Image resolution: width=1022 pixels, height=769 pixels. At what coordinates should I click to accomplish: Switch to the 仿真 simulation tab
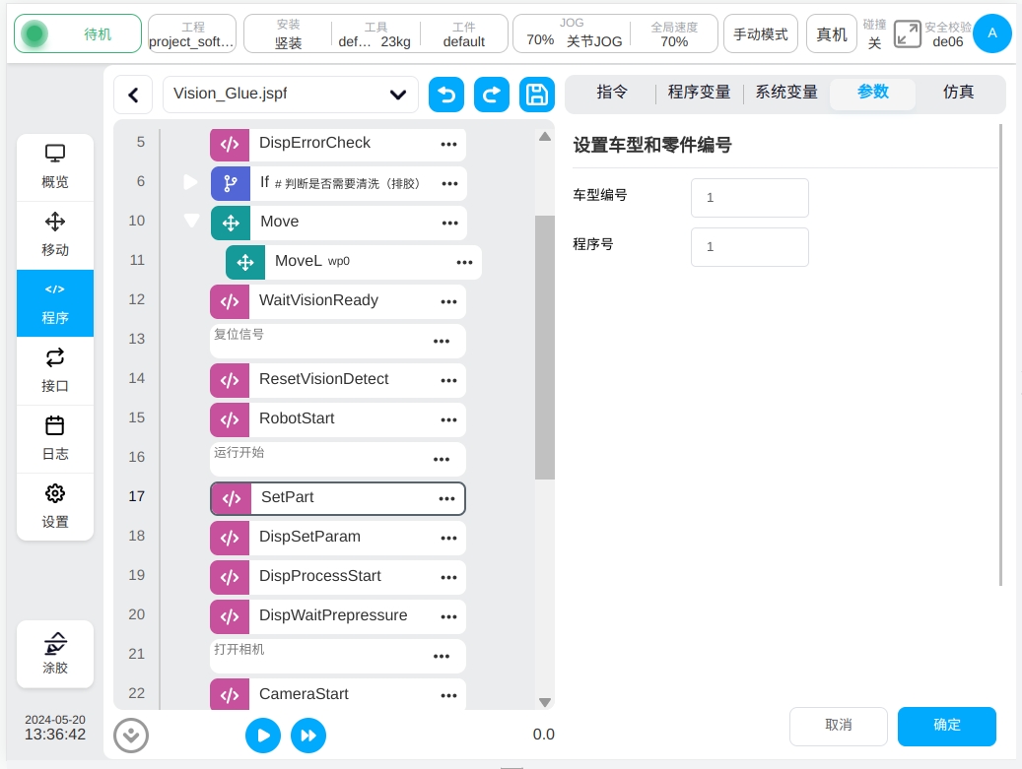[958, 93]
